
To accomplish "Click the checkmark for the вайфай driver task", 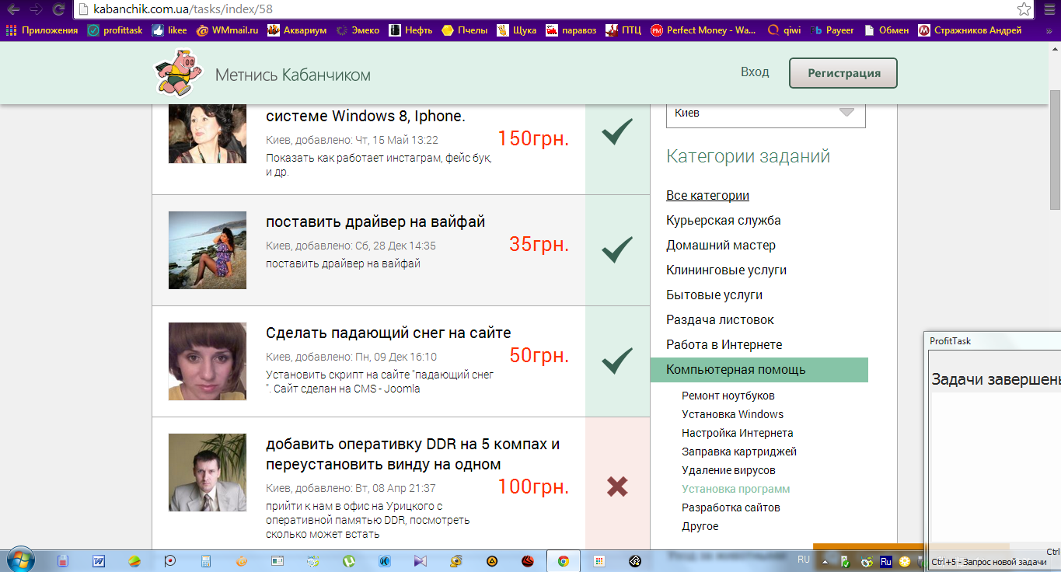I will pos(617,249).
